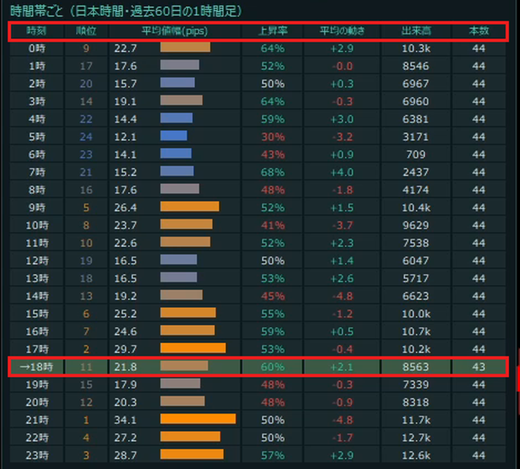This screenshot has width=520, height=469.
Task: Select the 上昇率 column header
Action: pyautogui.click(x=272, y=31)
